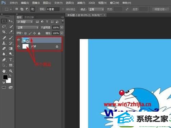Expand the toolbox panel arrows

click(x=2, y=14)
